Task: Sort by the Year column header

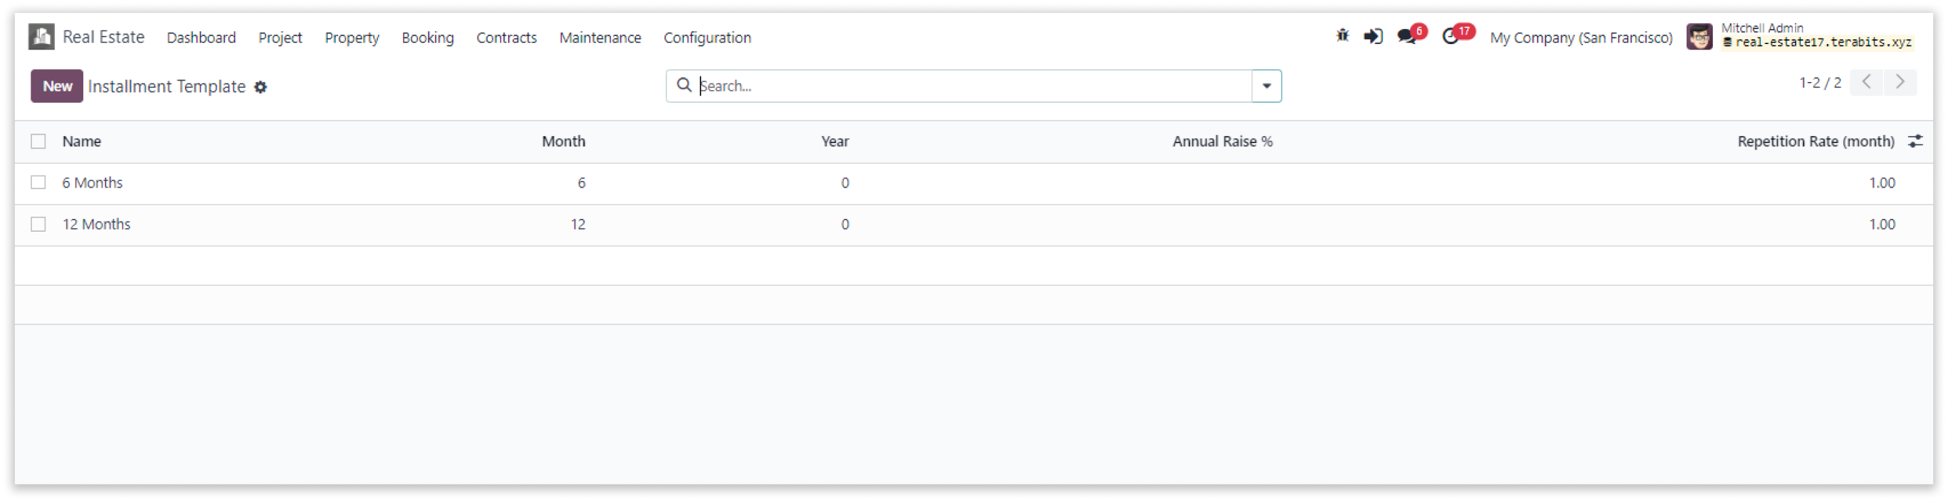Action: (834, 141)
